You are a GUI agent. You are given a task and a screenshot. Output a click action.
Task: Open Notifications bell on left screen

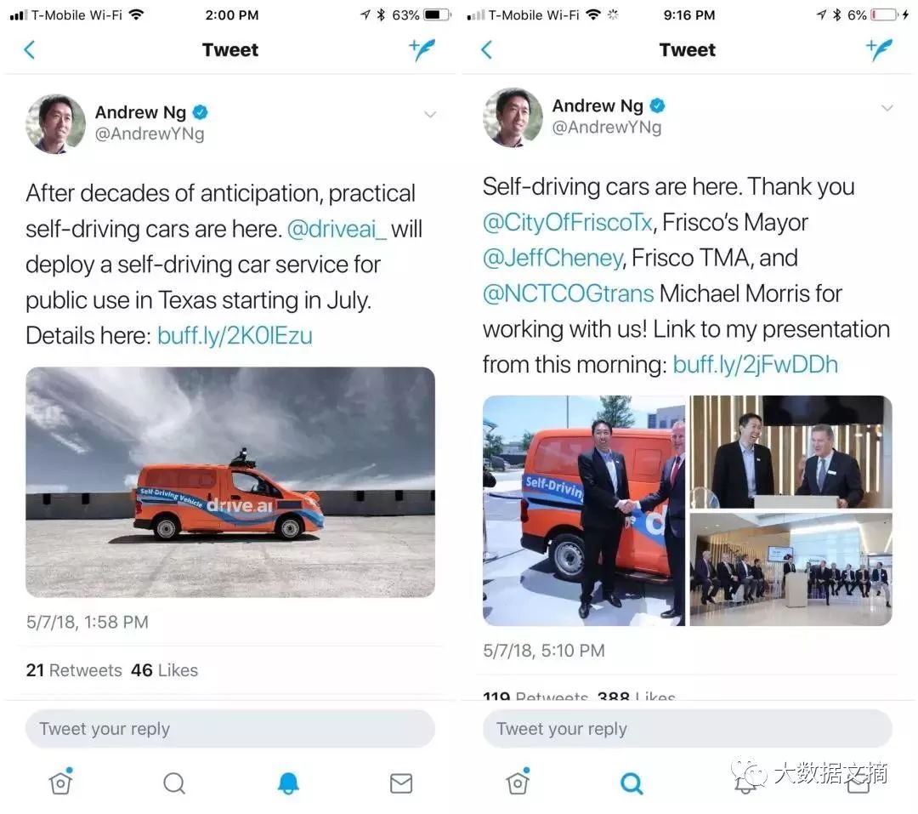[288, 783]
